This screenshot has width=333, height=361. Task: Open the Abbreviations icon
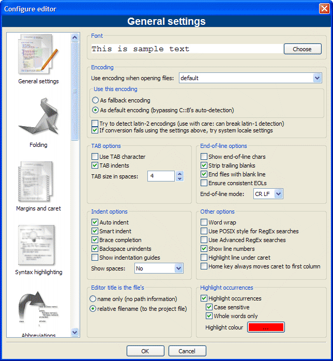click(38, 311)
